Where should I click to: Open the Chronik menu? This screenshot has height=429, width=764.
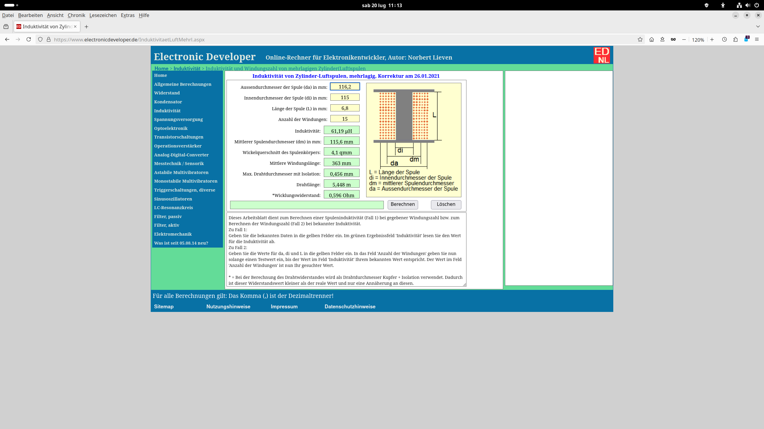76,15
